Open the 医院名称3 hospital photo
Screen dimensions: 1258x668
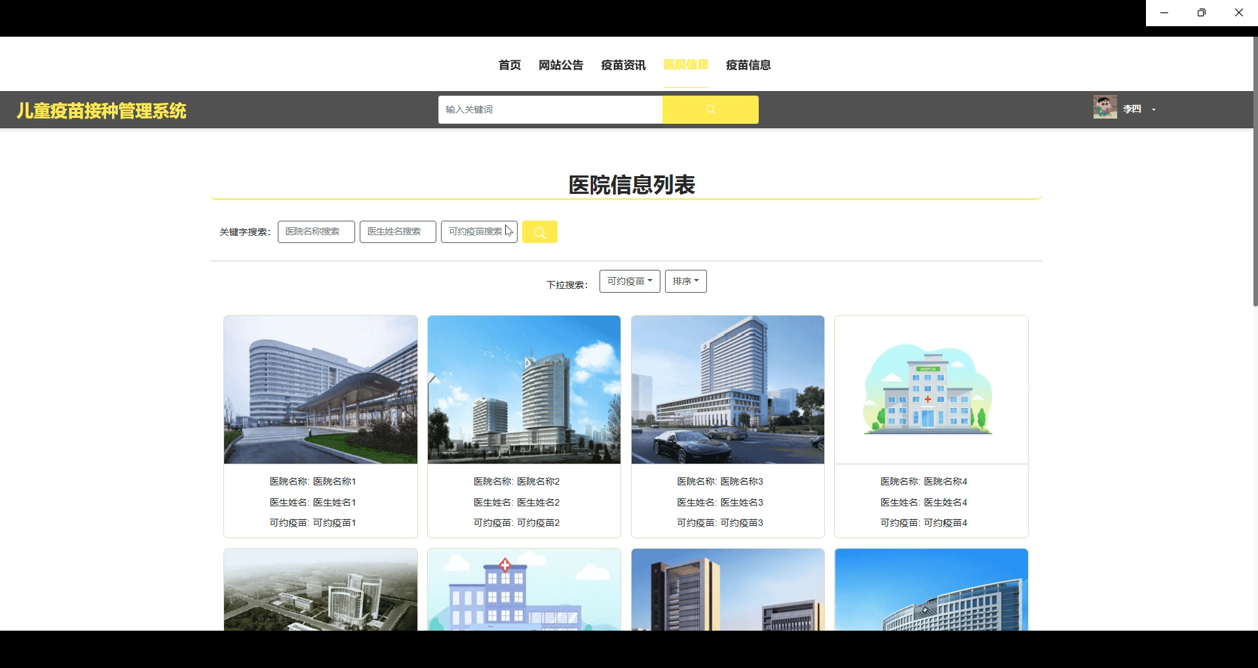click(x=728, y=390)
